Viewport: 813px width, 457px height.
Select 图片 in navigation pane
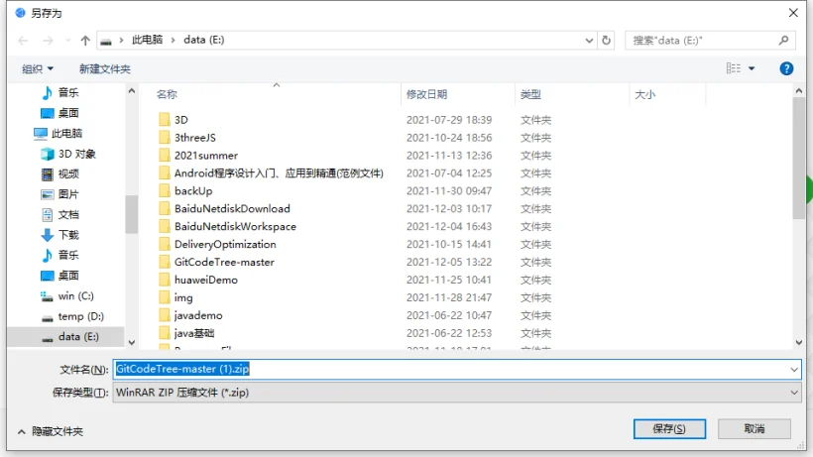tap(60, 194)
